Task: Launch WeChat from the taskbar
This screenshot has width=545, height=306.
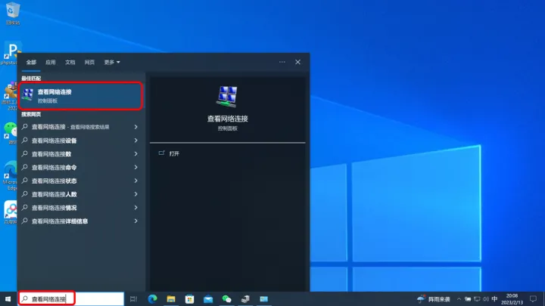Action: (226, 299)
